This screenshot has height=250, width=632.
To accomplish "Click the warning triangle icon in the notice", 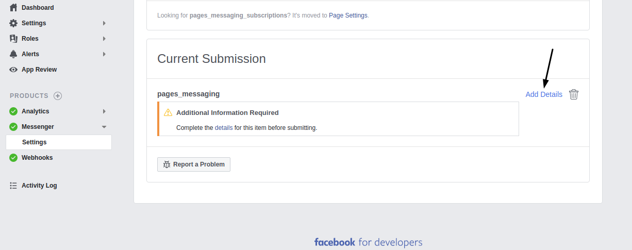I will click(x=168, y=112).
